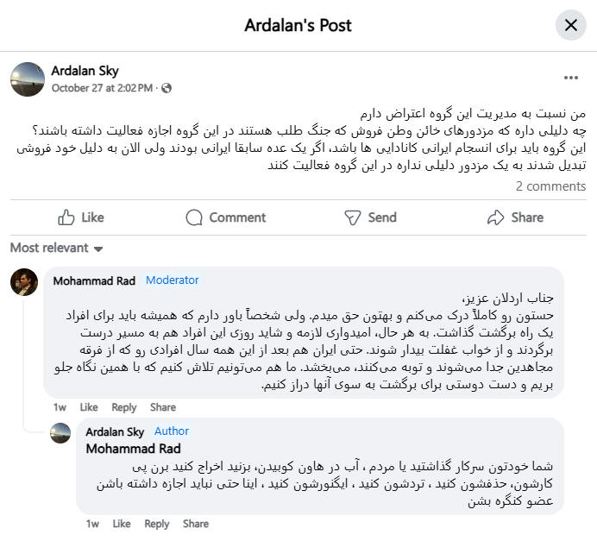Like Mohammad Rad's moderator comment
597x541 pixels.
pos(89,407)
